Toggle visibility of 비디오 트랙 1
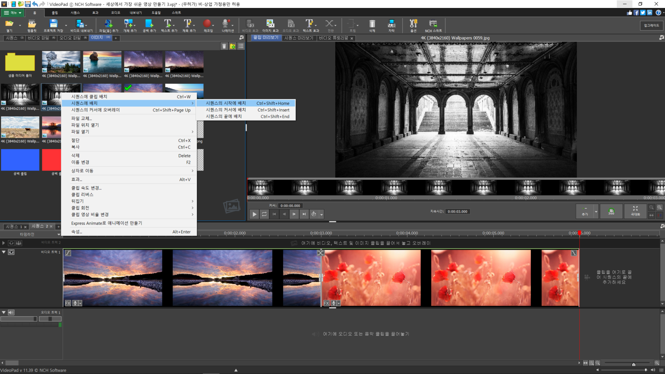Screen dimensions: 665x374 (11, 252)
